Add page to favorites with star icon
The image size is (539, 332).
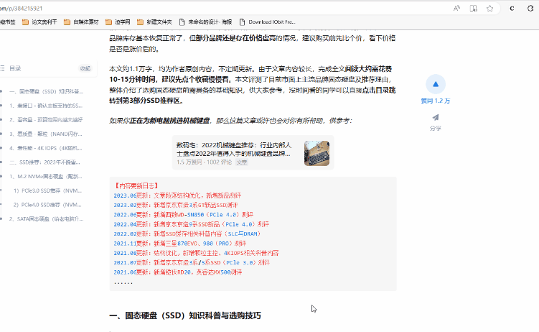pos(490,8)
